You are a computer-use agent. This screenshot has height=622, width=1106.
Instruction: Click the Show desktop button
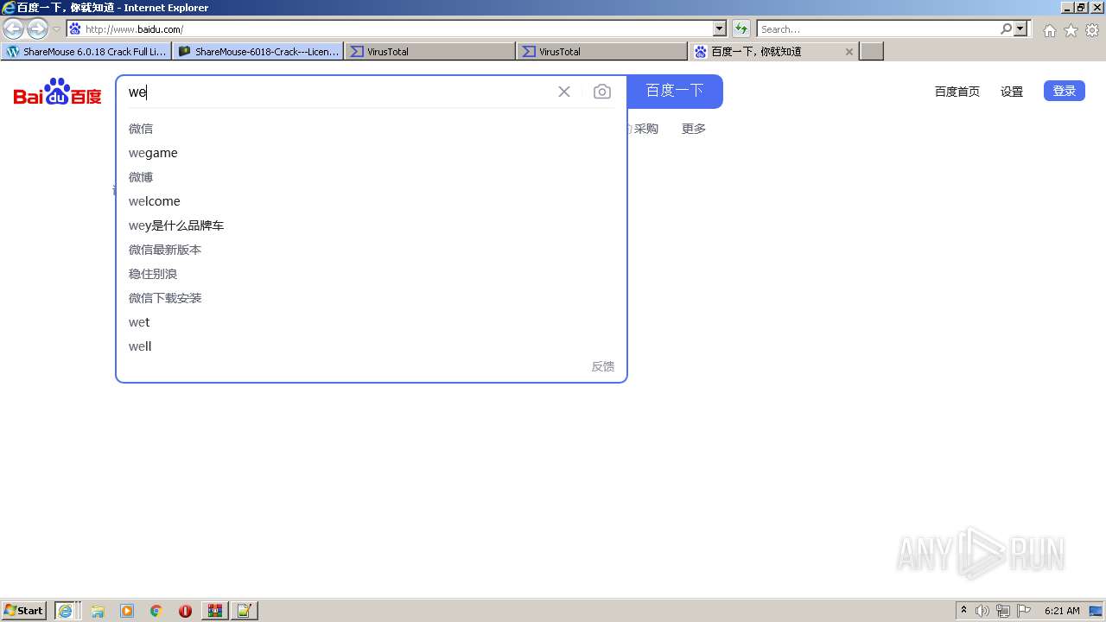(x=1096, y=611)
